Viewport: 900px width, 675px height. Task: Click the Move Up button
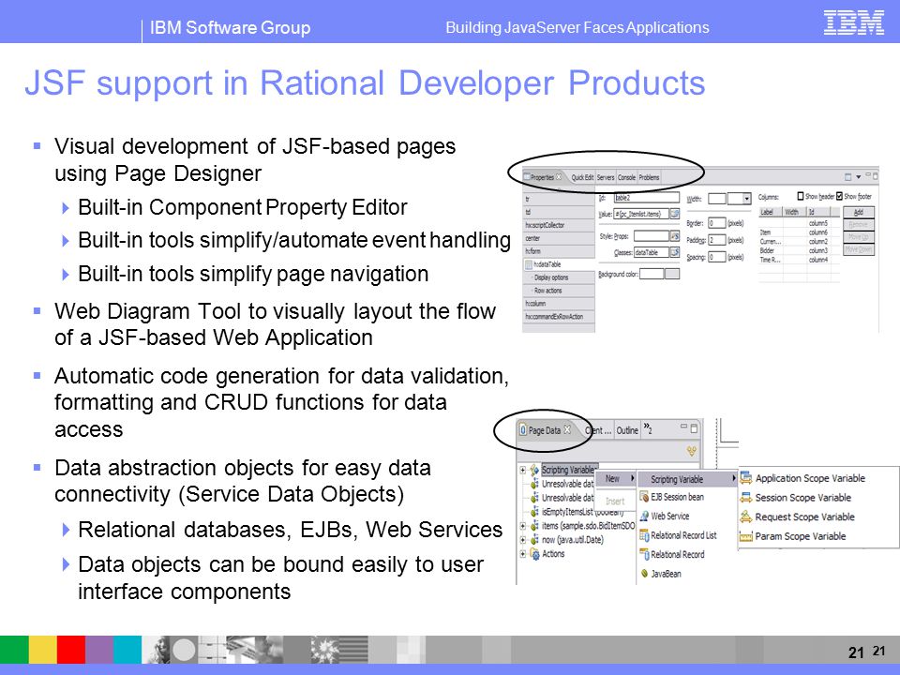coord(859,237)
